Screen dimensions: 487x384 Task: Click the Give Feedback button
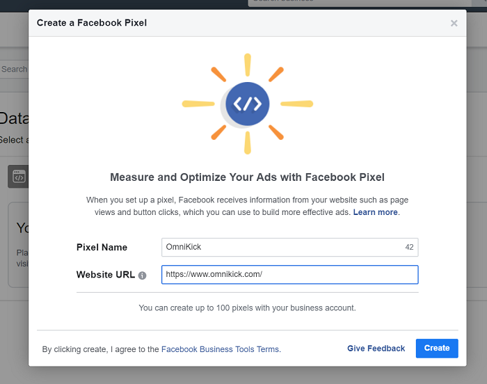pyautogui.click(x=376, y=349)
